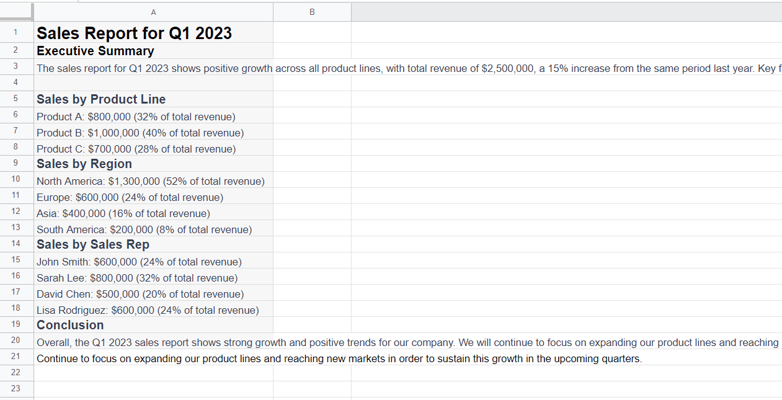Screen dimensions: 782x400
Task: Click the 'Conclusion' heading cell
Action: coord(69,324)
